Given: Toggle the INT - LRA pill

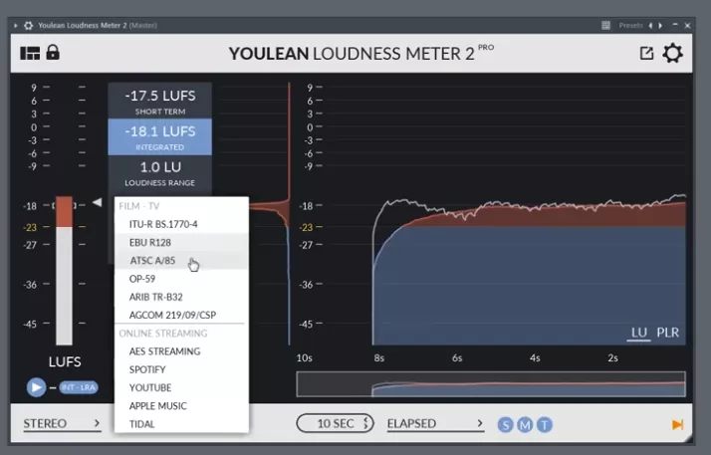Looking at the screenshot, I should pyautogui.click(x=79, y=387).
